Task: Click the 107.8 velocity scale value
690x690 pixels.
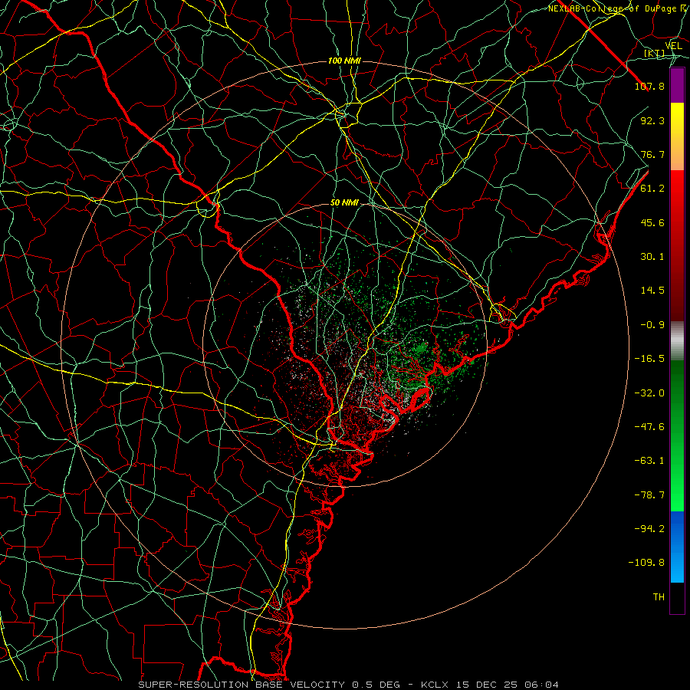Action: 649,86
